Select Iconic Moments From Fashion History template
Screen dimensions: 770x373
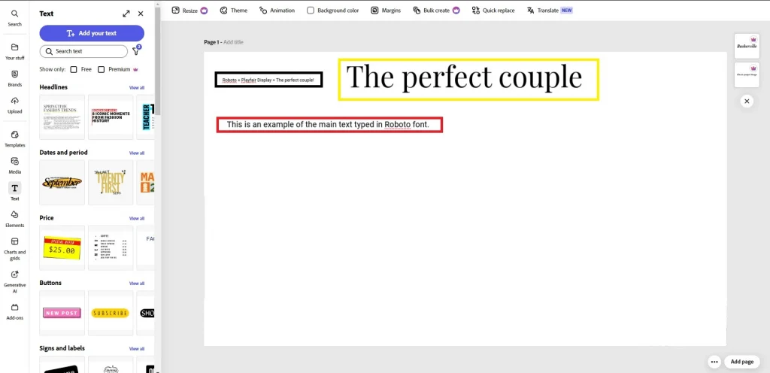(111, 117)
